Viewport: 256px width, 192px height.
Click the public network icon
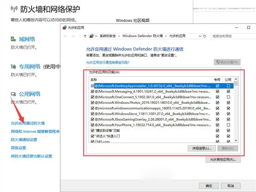(x=13, y=94)
